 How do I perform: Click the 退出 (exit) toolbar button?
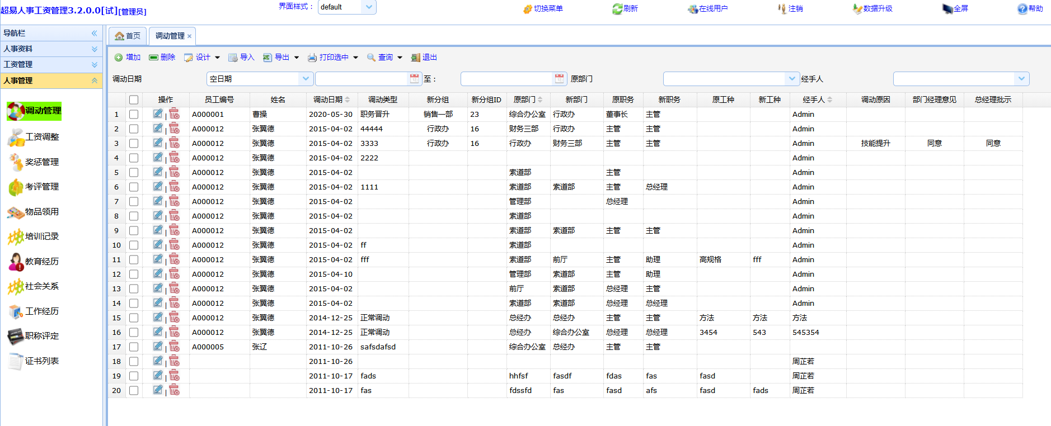(424, 58)
